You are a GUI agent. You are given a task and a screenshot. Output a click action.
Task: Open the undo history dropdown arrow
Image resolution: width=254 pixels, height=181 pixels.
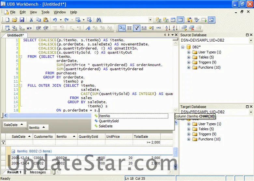61,20
